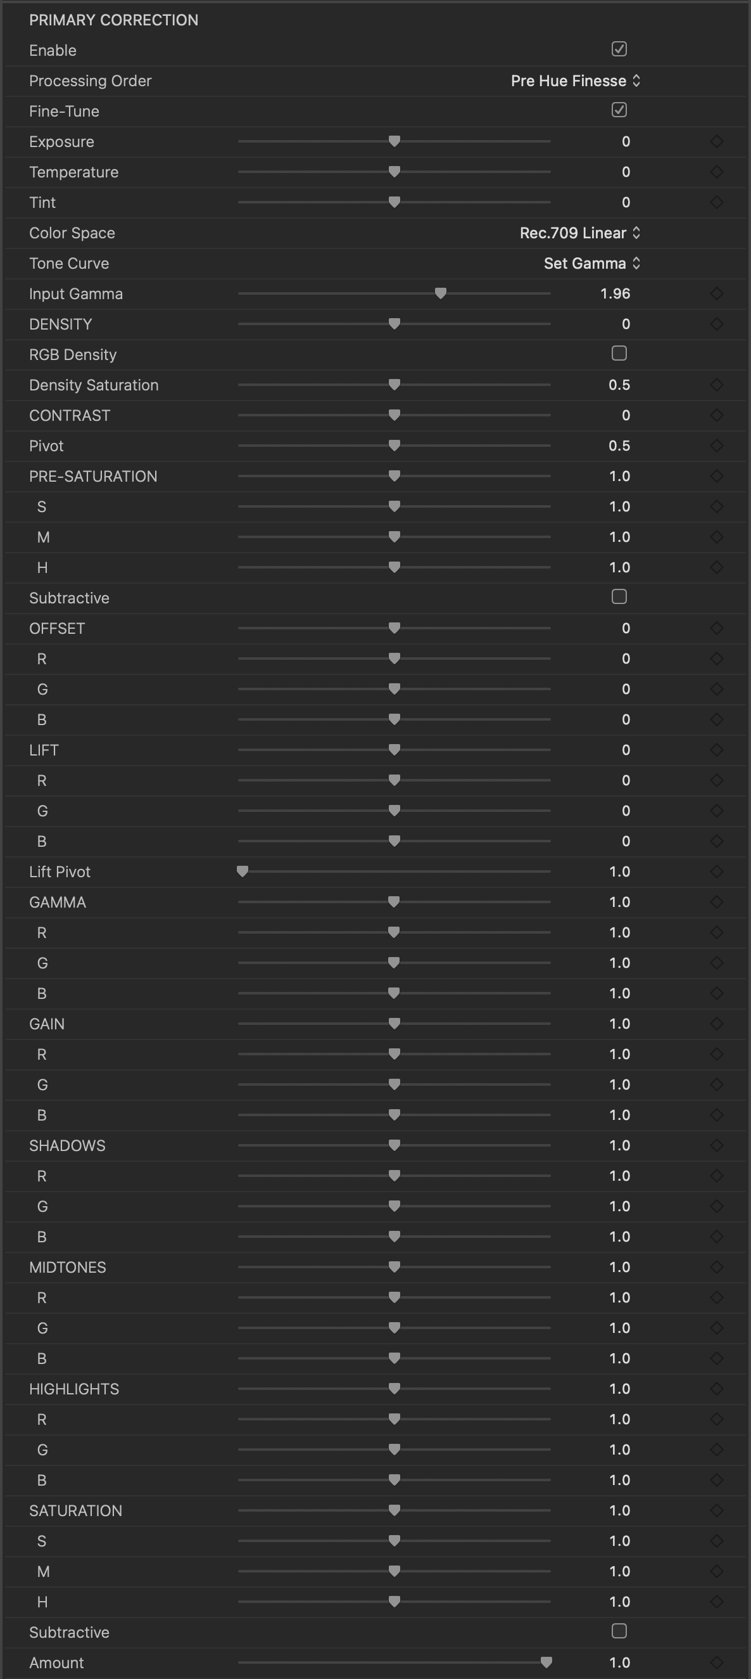The height and width of the screenshot is (1679, 751).
Task: Toggle keyframe diamond for CONTRAST row
Action: [716, 415]
